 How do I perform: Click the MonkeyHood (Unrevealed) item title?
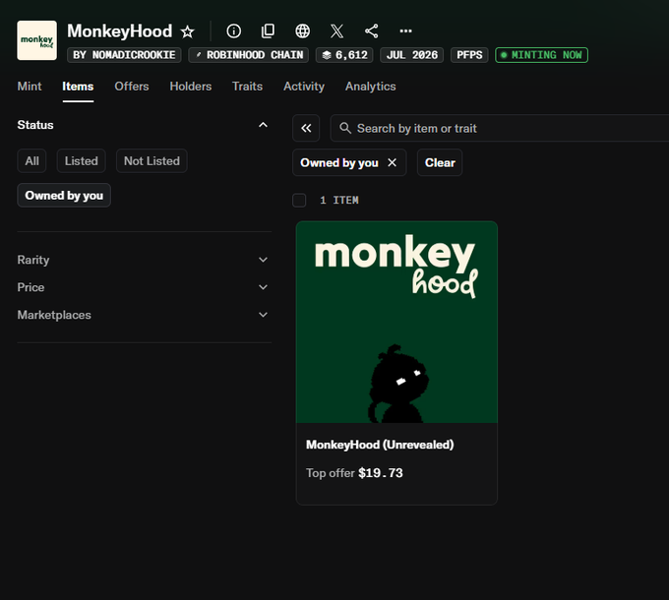tap(380, 445)
